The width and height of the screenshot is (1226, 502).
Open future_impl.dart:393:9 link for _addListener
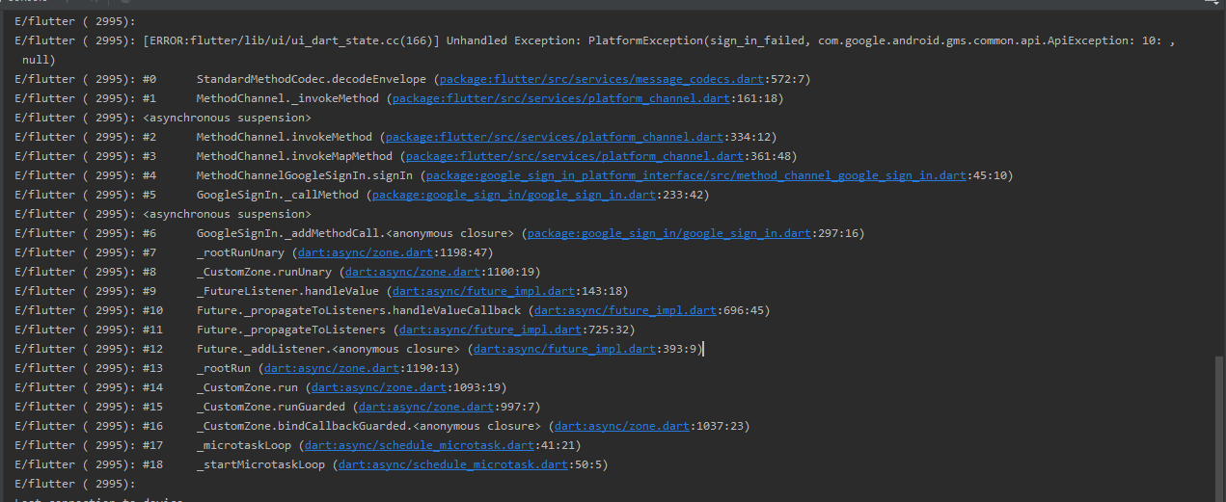(x=563, y=349)
